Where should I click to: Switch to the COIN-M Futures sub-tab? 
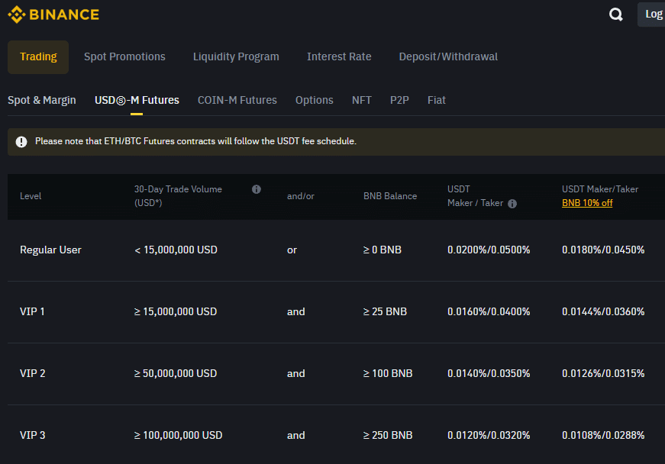pyautogui.click(x=237, y=101)
